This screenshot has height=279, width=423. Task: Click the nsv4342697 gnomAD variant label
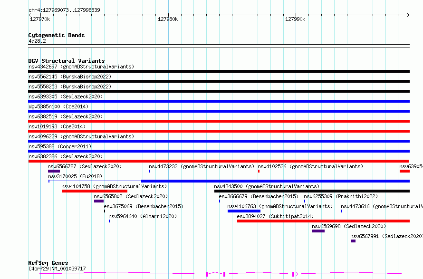point(81,67)
